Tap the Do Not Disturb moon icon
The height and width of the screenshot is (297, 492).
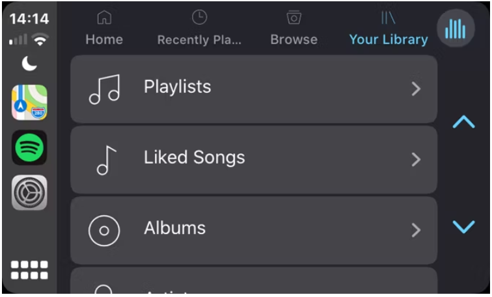pos(29,64)
